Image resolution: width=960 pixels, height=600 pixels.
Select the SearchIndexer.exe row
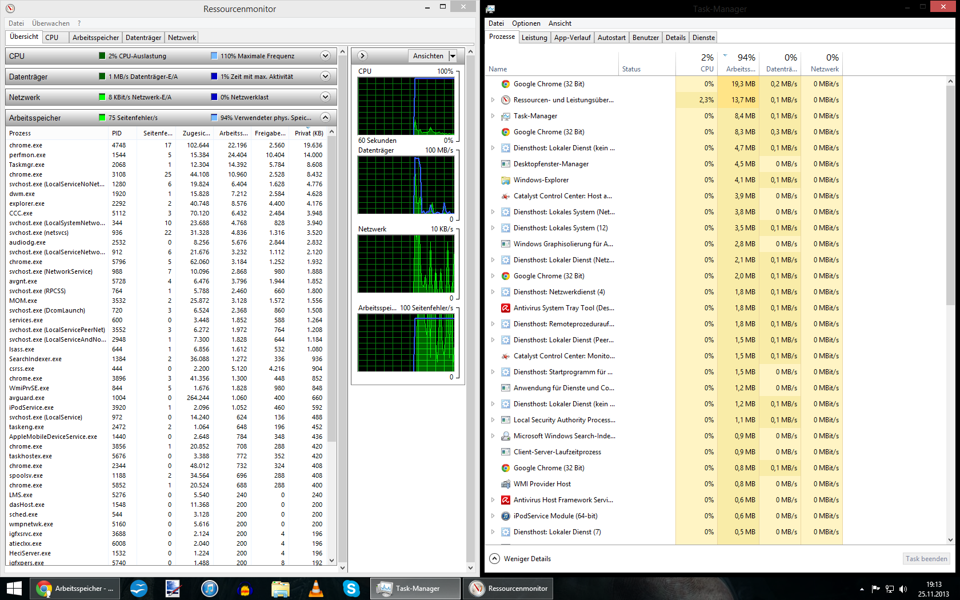pos(166,359)
